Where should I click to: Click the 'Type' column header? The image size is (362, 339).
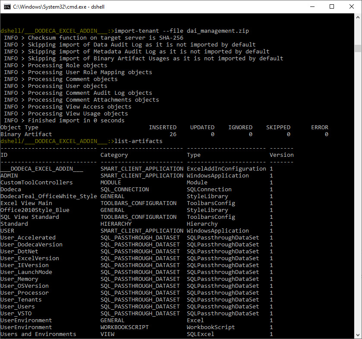tap(194, 155)
